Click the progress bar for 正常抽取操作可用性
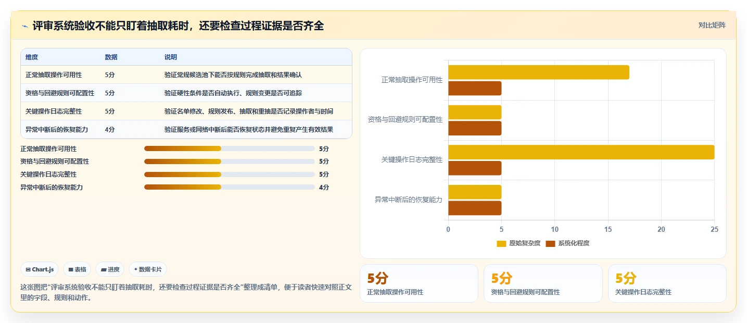Image resolution: width=747 pixels, height=323 pixels. (x=230, y=148)
